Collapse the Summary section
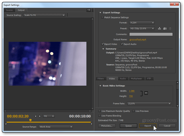184x136 pixels. 103,49
